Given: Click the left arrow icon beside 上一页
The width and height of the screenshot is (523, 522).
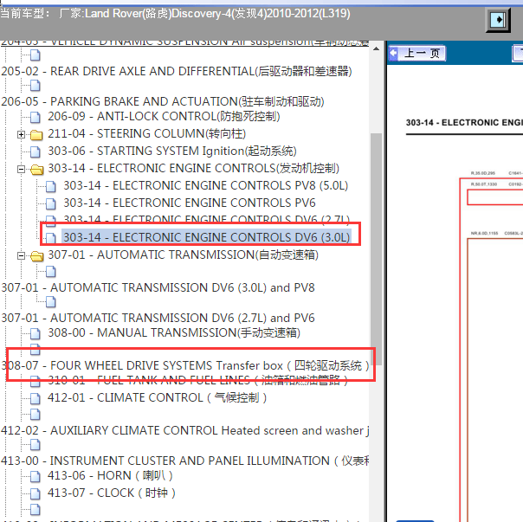Looking at the screenshot, I should pos(394,53).
